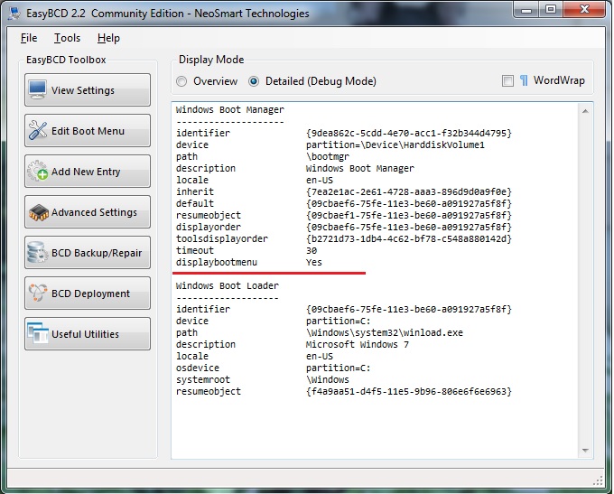614x494 pixels.
Task: Minimize the EasyBCD window
Action: (526, 9)
